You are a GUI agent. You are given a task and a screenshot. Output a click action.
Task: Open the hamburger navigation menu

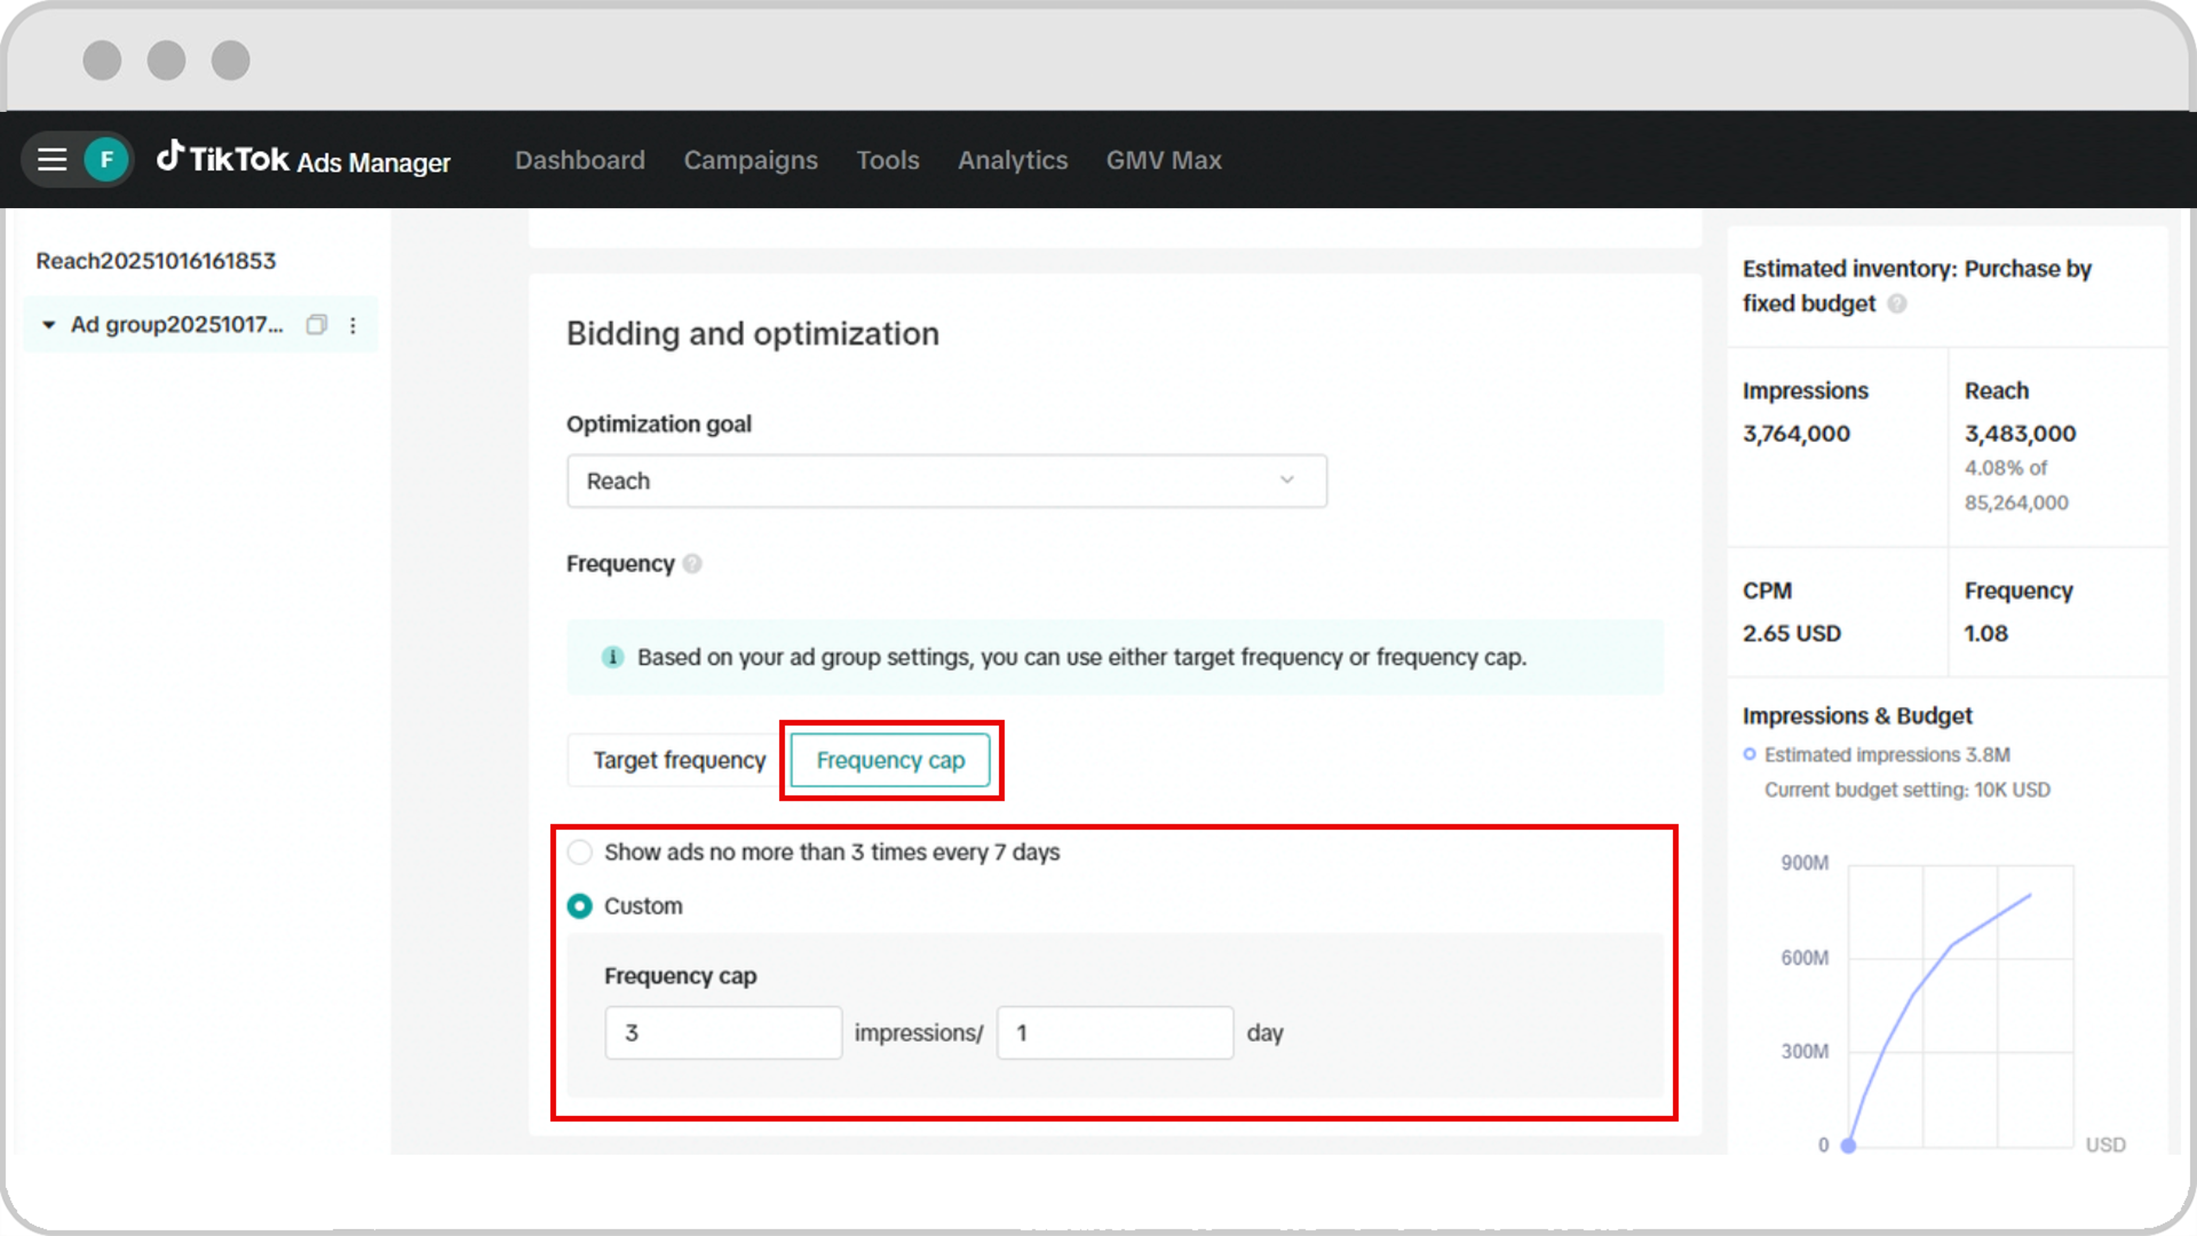[x=52, y=159]
